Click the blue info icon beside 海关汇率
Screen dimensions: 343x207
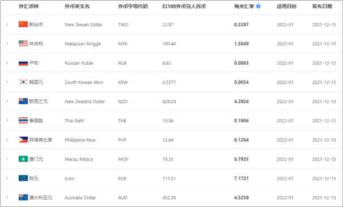(x=258, y=6)
